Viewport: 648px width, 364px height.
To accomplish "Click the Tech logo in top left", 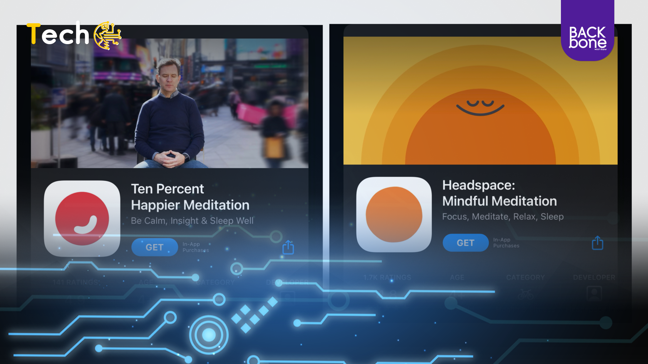I will pyautogui.click(x=74, y=35).
